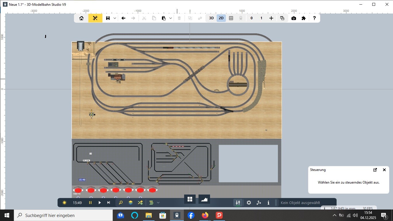Open the catalog four-squares grid button
393x221 pixels.
pyautogui.click(x=190, y=199)
